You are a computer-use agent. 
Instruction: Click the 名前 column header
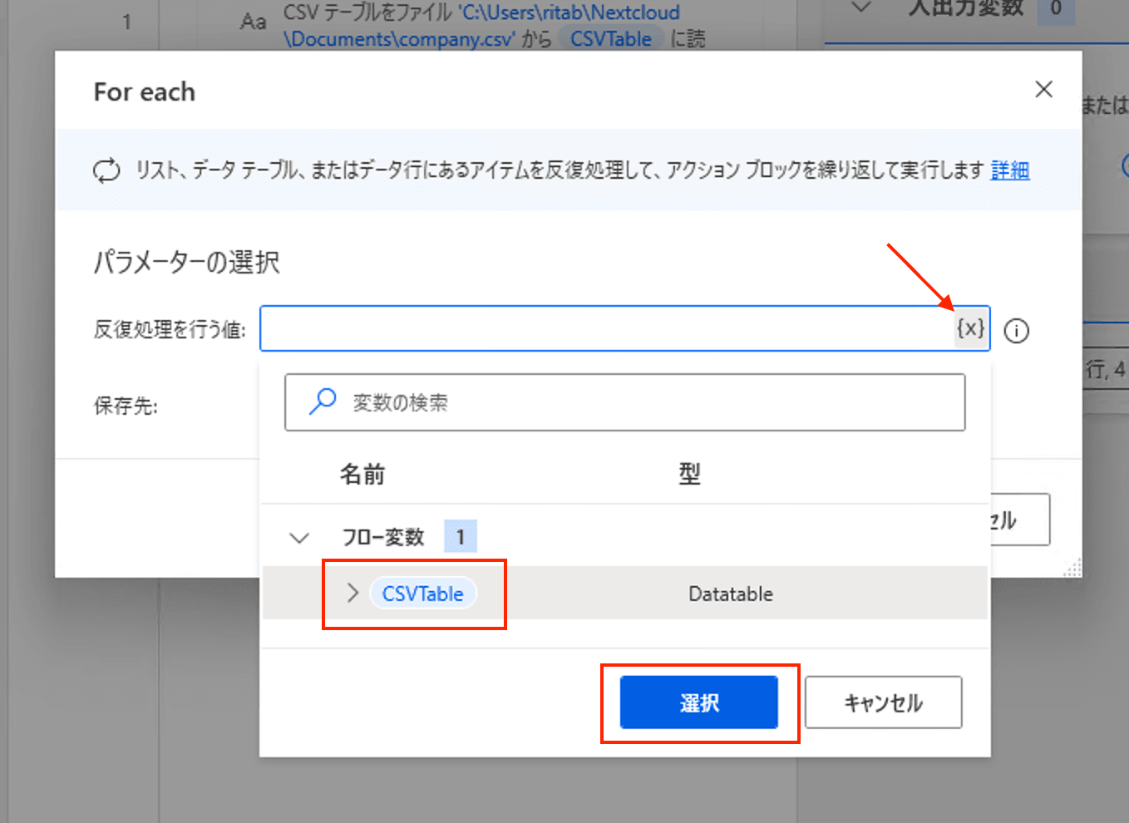pos(362,474)
